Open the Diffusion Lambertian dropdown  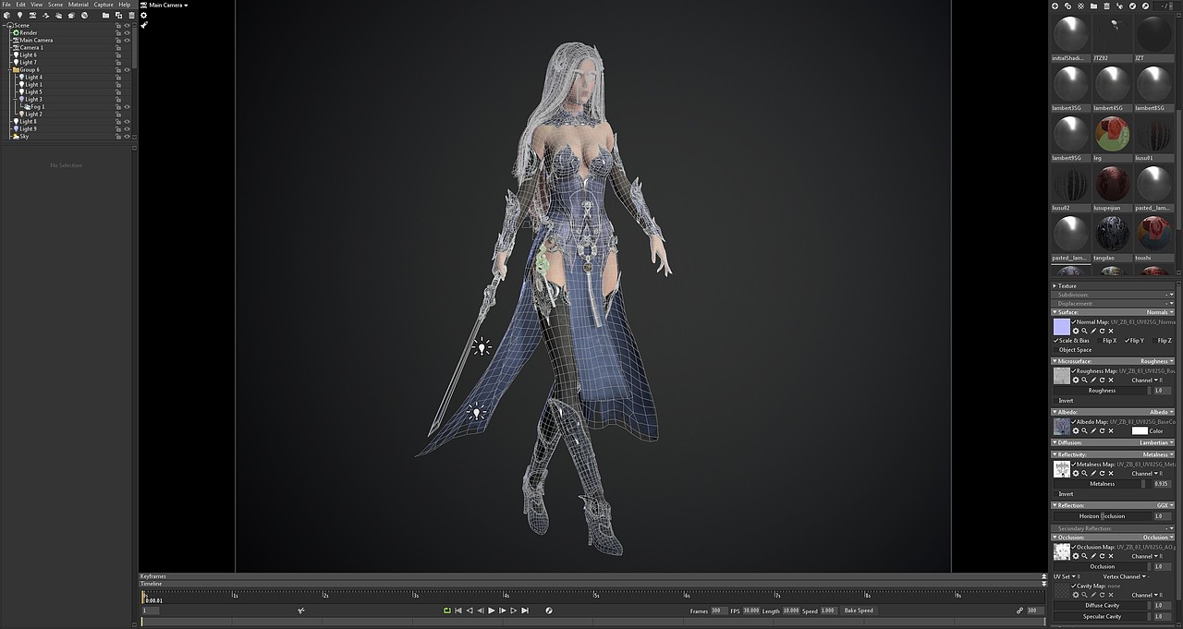[x=1156, y=442]
